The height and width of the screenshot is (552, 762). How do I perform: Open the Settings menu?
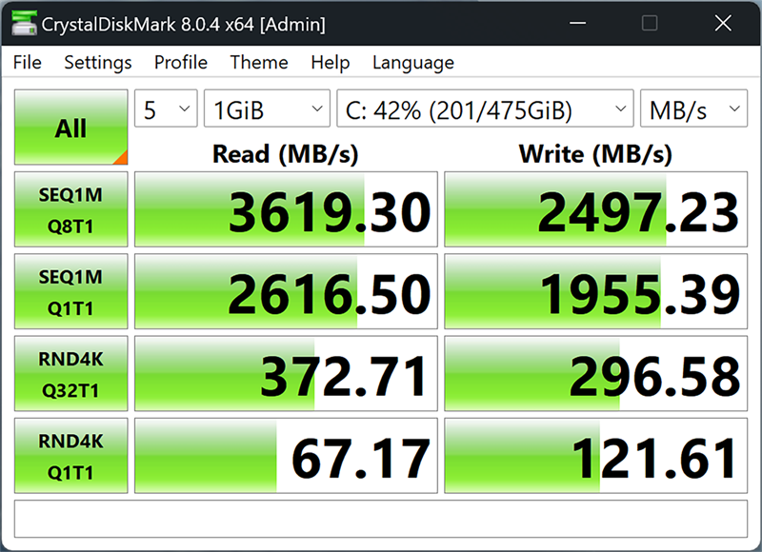(x=98, y=63)
